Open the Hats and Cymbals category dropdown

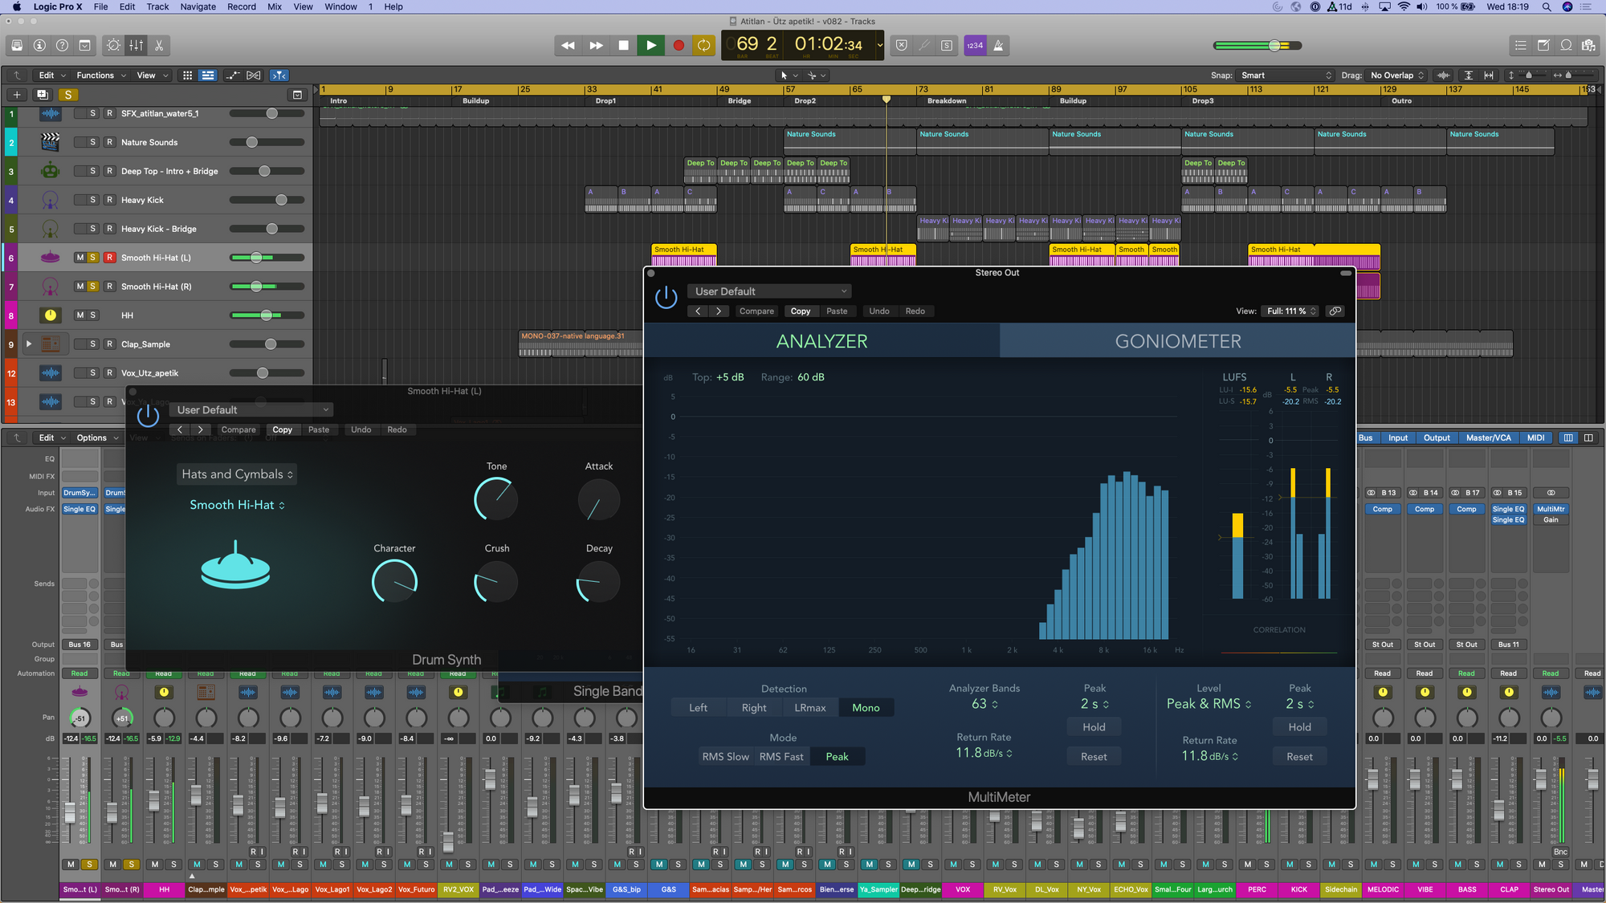(x=237, y=474)
